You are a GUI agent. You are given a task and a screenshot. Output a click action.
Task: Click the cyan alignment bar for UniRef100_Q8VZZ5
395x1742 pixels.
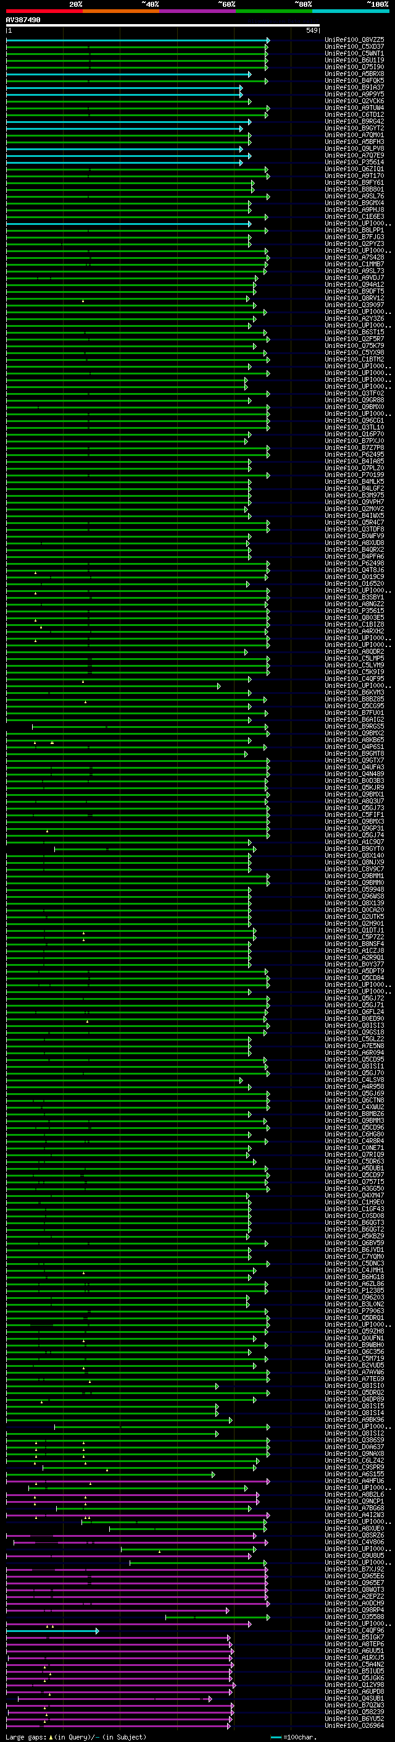[138, 41]
